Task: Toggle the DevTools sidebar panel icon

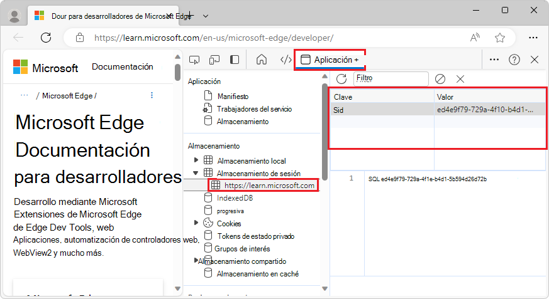Action: [235, 60]
